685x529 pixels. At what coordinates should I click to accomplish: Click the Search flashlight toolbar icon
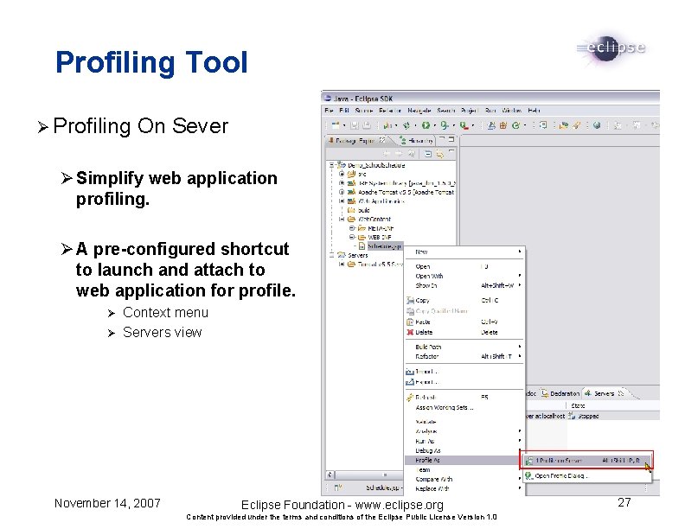click(577, 125)
